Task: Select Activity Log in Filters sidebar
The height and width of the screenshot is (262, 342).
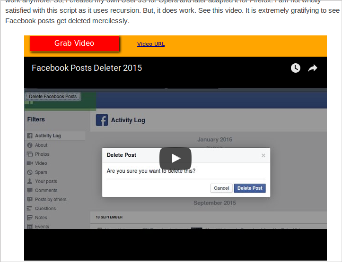Action: pyautogui.click(x=55, y=136)
